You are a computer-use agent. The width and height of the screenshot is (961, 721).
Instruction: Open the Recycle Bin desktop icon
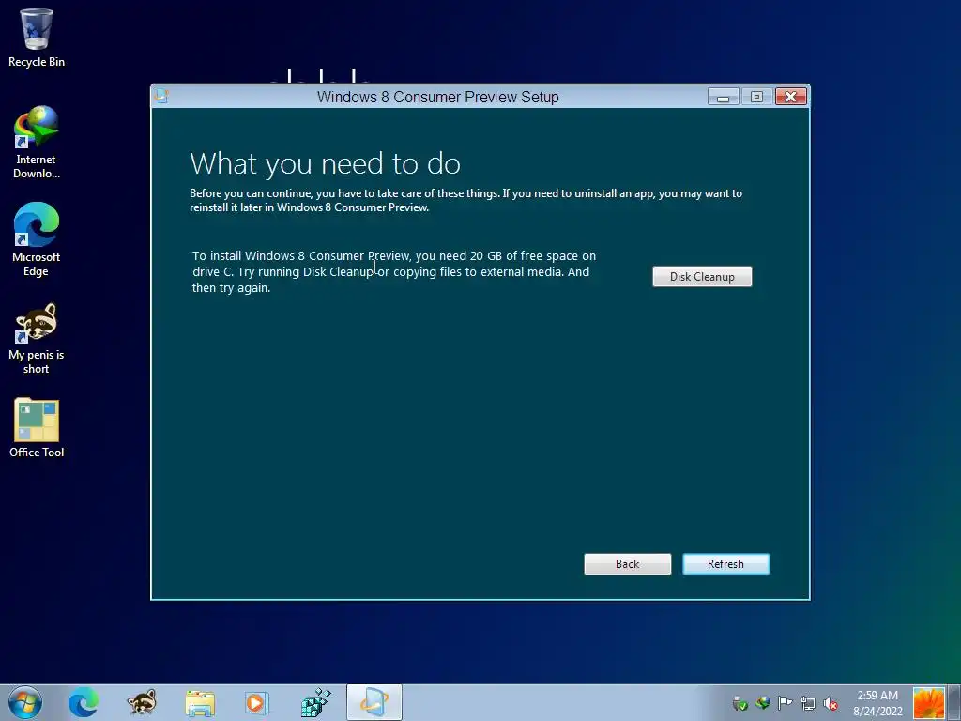37,38
